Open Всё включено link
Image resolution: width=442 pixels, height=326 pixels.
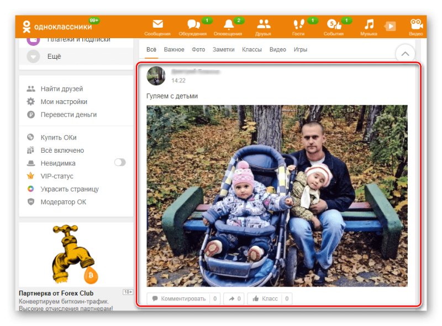[x=62, y=151]
